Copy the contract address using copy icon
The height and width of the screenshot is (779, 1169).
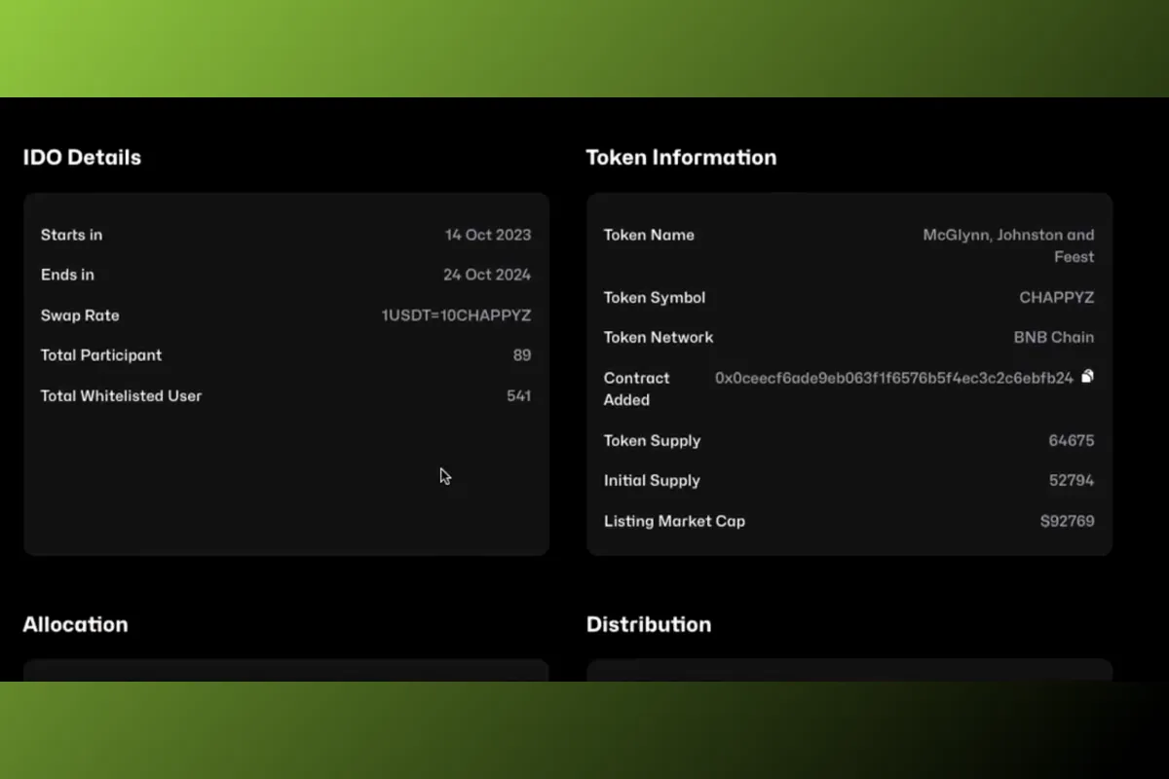tap(1087, 376)
